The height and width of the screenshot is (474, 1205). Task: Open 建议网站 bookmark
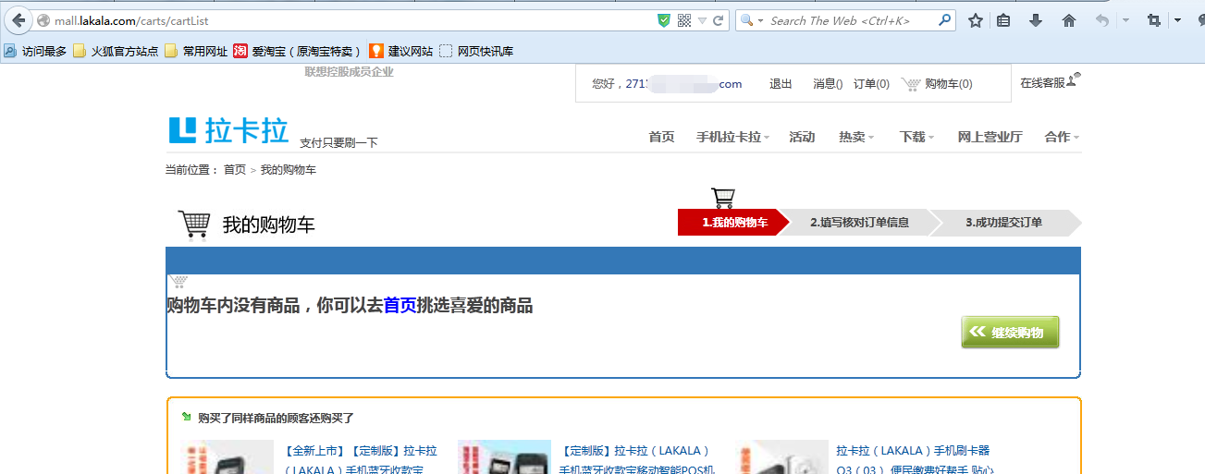point(400,51)
